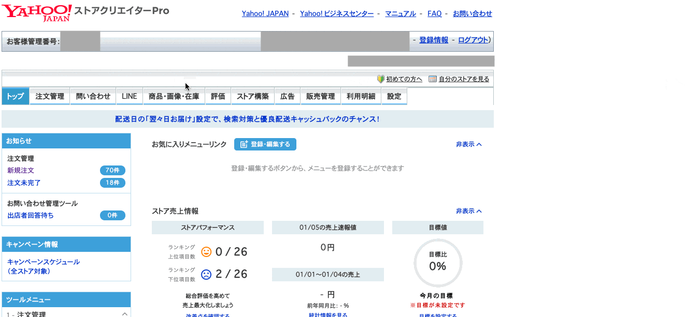685x317 pixels.
Task: Collapse ストア売上情報 with 非表示
Action: [x=469, y=211]
